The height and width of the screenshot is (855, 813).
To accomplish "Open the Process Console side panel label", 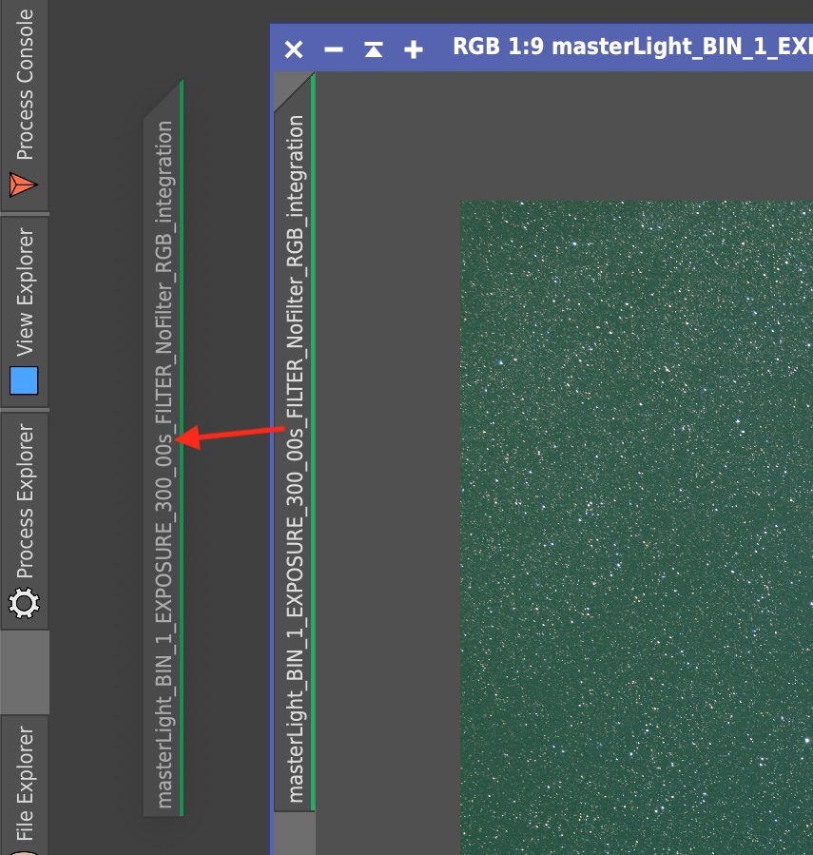I will (25, 86).
